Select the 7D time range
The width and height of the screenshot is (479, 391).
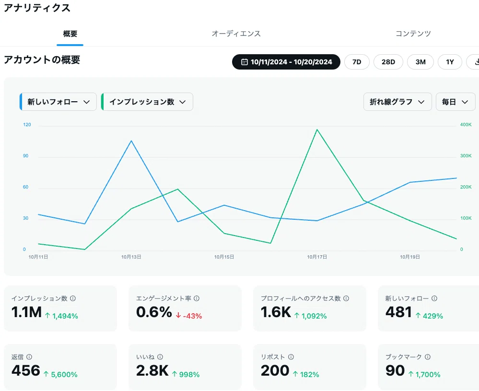(357, 62)
